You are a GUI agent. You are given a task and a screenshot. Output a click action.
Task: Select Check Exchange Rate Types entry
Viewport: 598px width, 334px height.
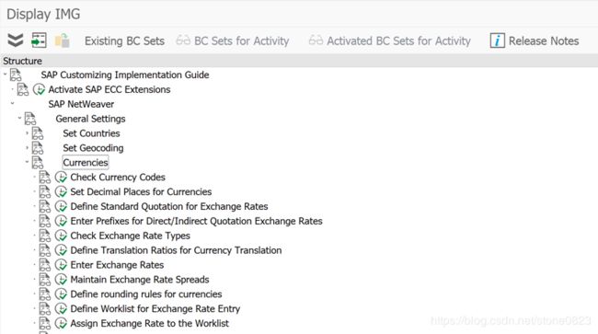(x=130, y=236)
